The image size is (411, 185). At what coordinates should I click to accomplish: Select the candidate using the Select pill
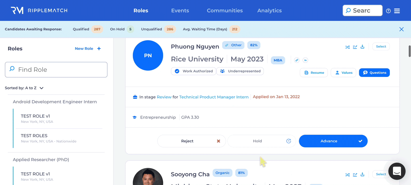coord(381,46)
